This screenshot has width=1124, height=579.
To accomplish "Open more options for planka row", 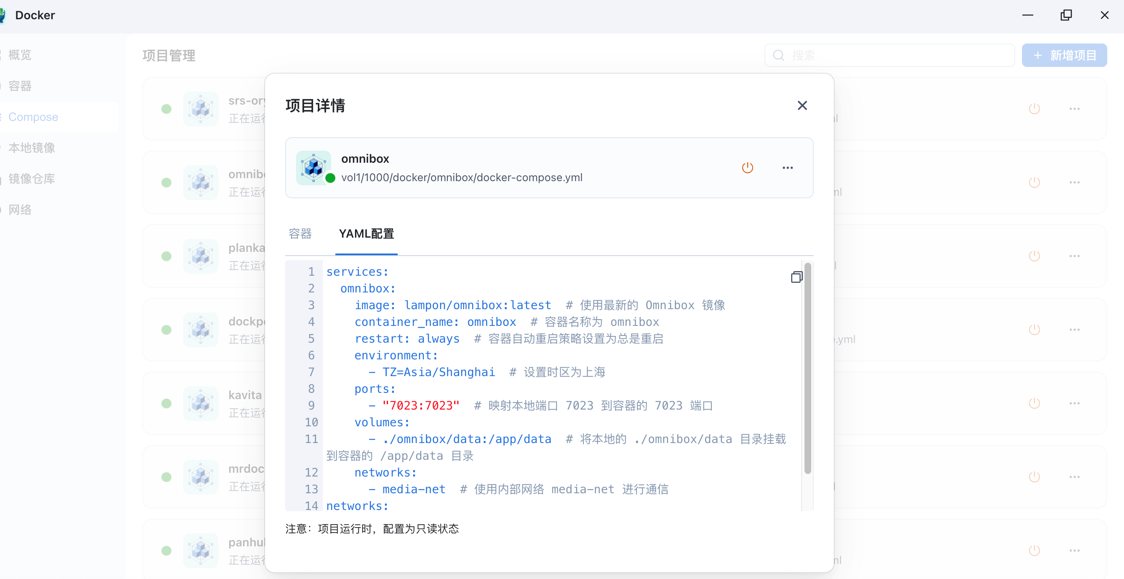I will tap(1074, 256).
